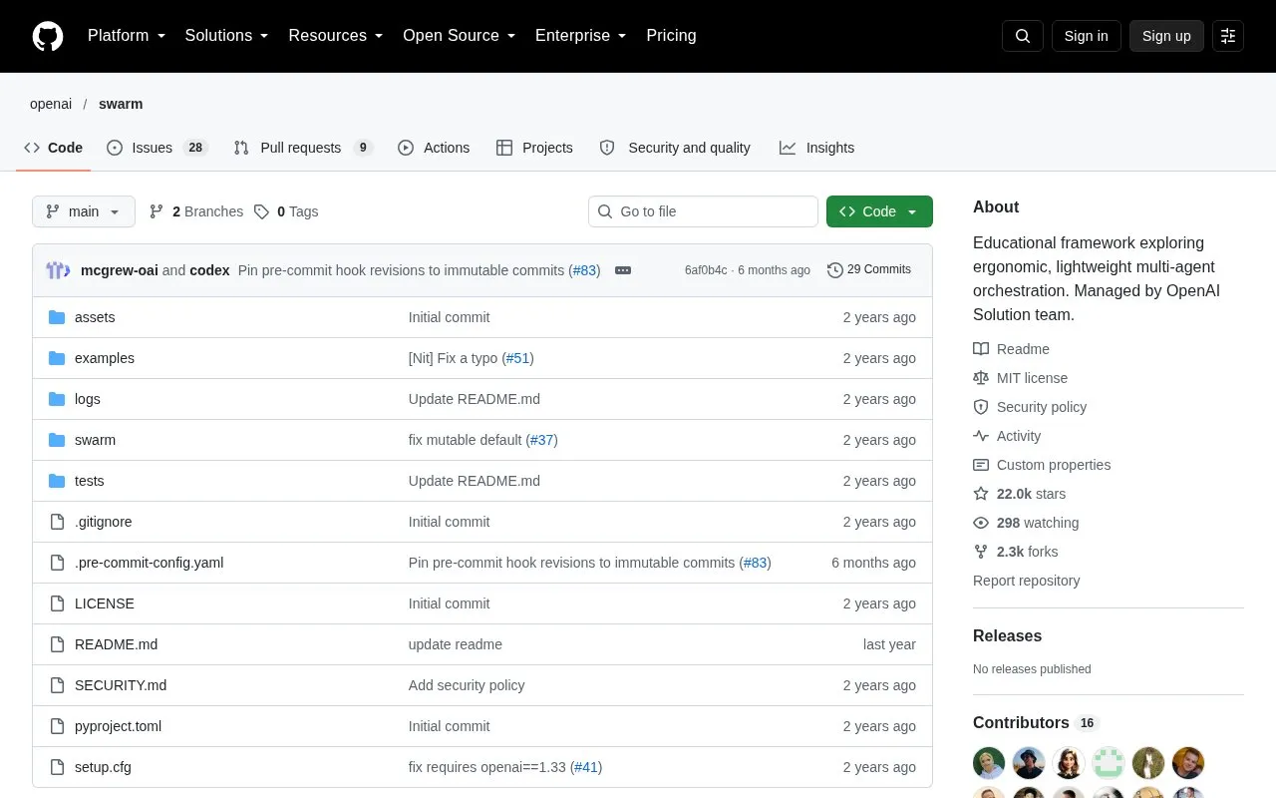The width and height of the screenshot is (1276, 798).
Task: Click the Sign up button
Action: point(1166,36)
